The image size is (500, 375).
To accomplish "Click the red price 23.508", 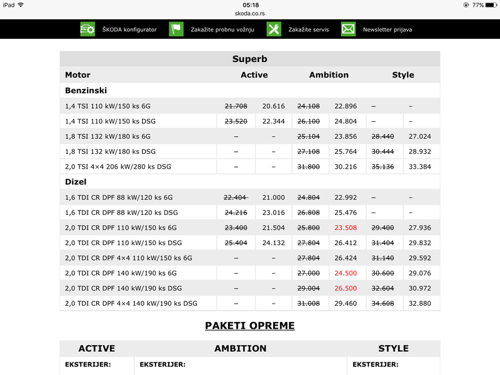I will (x=346, y=228).
